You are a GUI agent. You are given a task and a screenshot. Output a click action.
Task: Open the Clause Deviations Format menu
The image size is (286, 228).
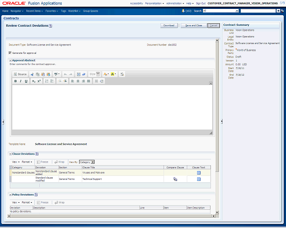pos(27,162)
